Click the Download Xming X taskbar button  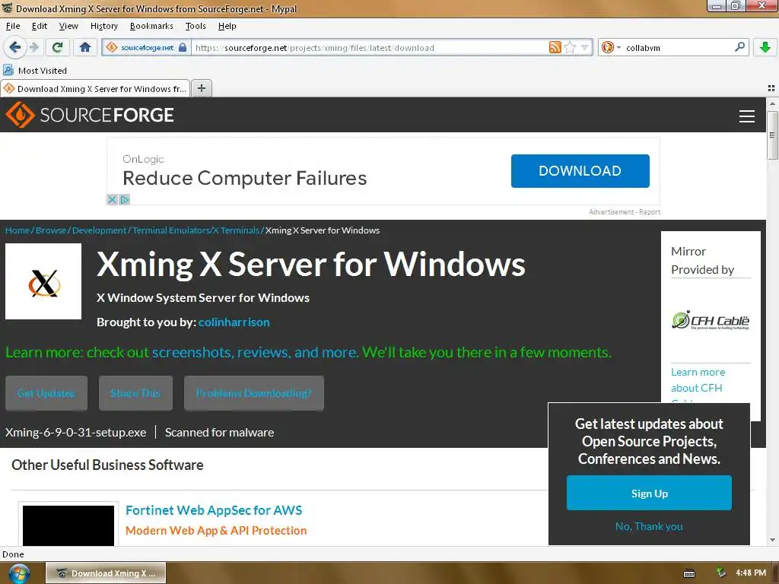(106, 573)
